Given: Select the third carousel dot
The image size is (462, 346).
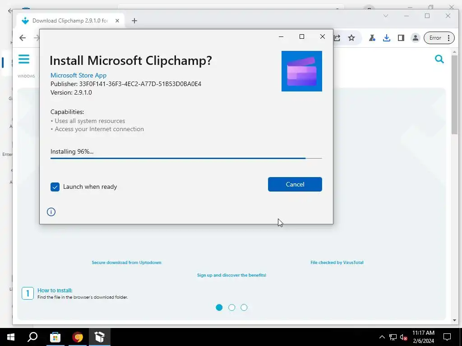Looking at the screenshot, I should [244, 307].
